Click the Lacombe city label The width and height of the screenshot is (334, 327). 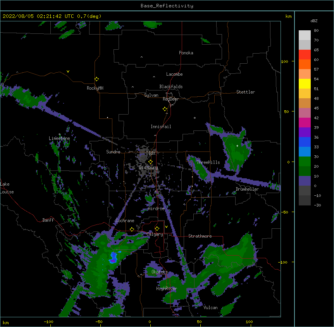tap(174, 74)
